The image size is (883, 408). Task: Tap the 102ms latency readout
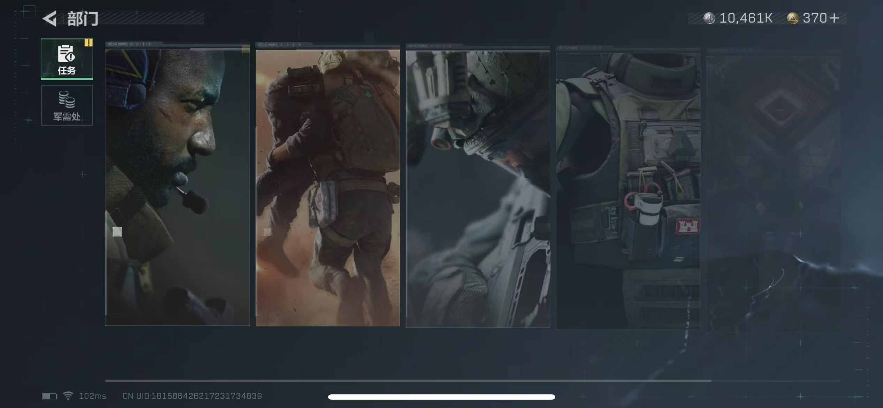(92, 396)
